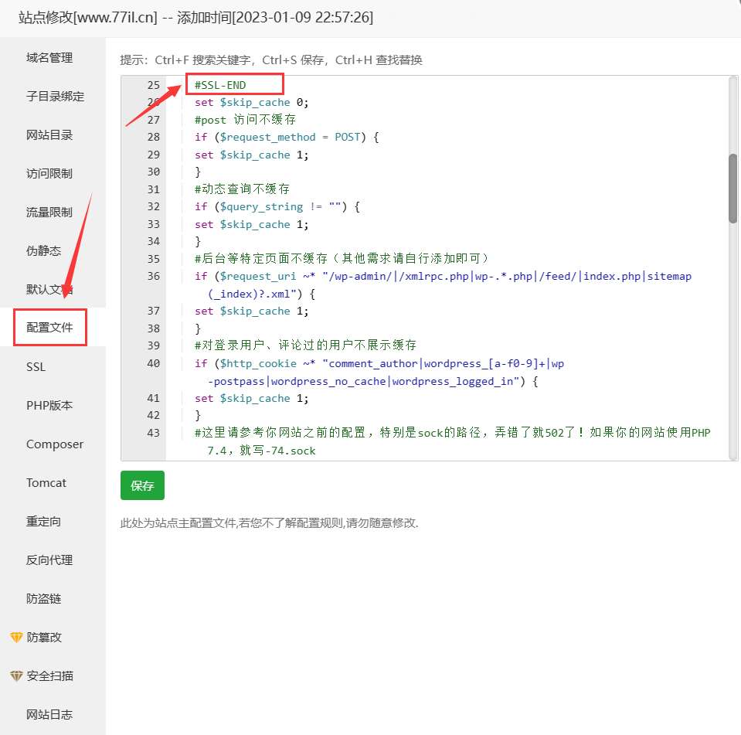
Task: Switch to PHP版本 PHP version settings
Action: click(x=48, y=405)
